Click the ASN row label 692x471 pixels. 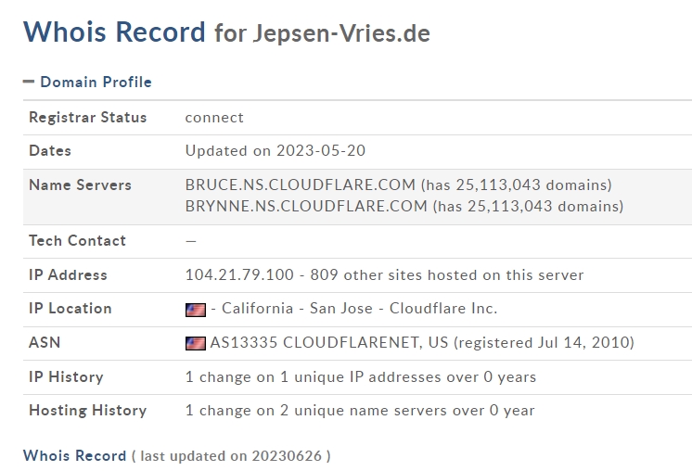(x=45, y=343)
